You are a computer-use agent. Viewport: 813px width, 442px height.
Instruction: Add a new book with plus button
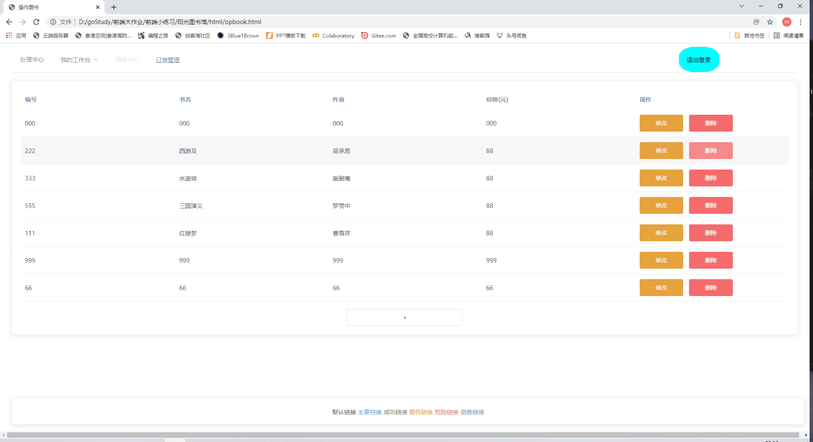click(405, 318)
